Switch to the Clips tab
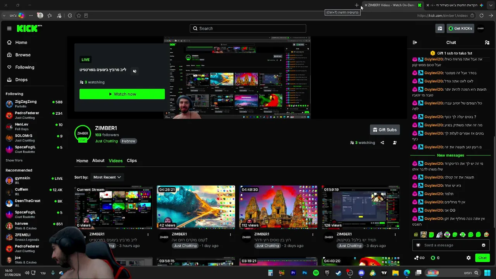Image resolution: width=496 pixels, height=279 pixels. click(132, 160)
